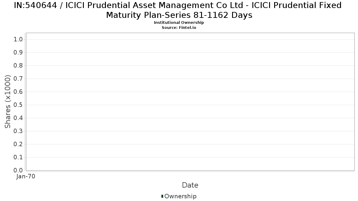Viewport: 358px width, 201px height.
Task: Click the center of the empty plot area
Action: (190, 102)
